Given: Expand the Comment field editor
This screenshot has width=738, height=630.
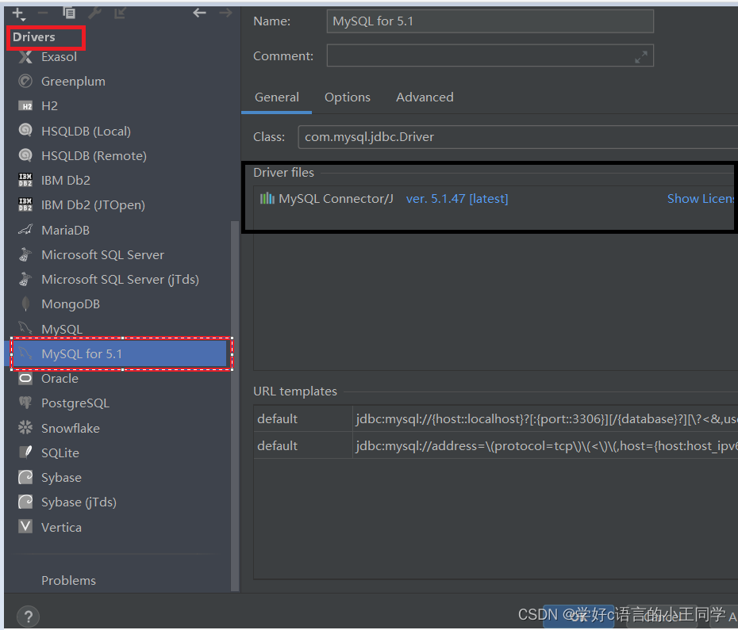Looking at the screenshot, I should tap(641, 57).
